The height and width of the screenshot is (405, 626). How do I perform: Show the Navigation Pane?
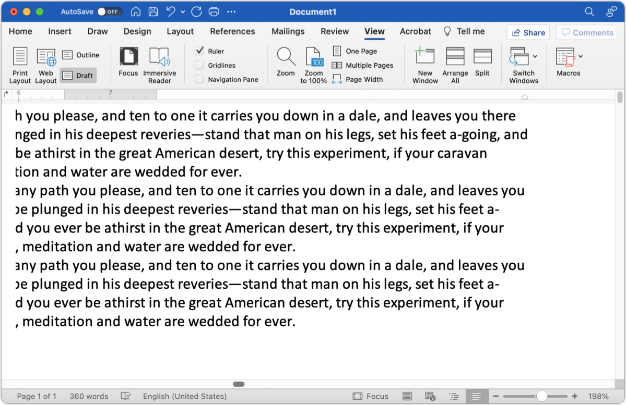199,79
